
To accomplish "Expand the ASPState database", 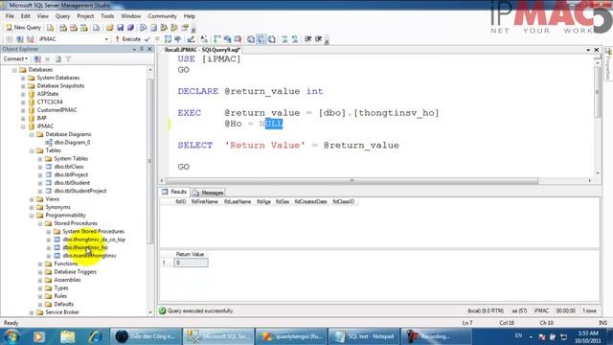I will [x=23, y=94].
